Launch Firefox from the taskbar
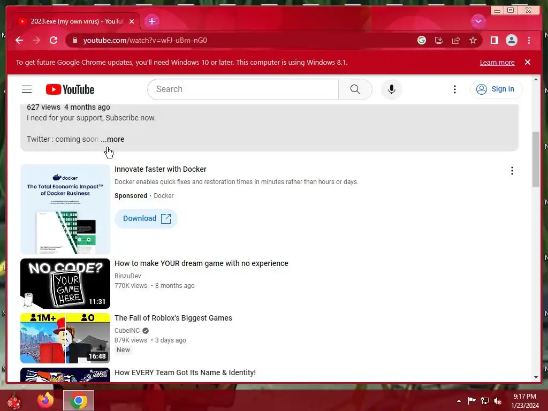Screen dimensions: 548x411 coord(46,400)
